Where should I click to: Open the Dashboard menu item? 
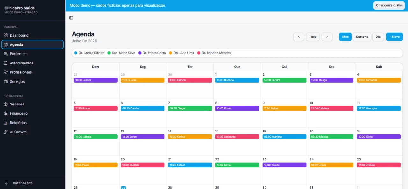point(33,35)
